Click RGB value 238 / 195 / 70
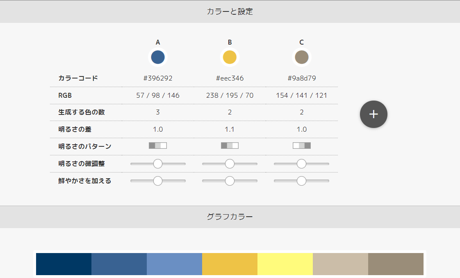The image size is (460, 278). pyautogui.click(x=230, y=95)
